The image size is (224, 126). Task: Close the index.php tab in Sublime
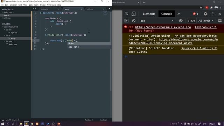(x=58, y=9)
